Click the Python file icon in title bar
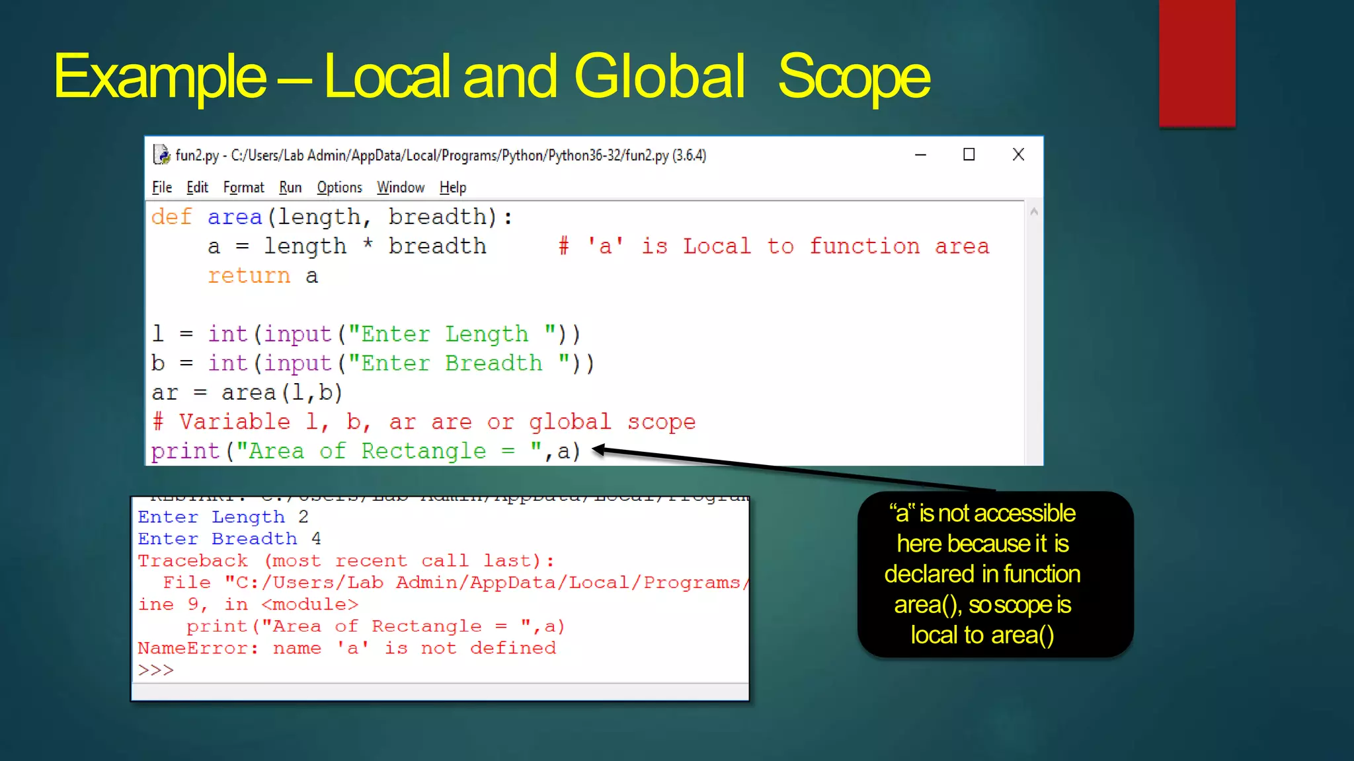Screen dimensions: 1354x761 coord(161,155)
